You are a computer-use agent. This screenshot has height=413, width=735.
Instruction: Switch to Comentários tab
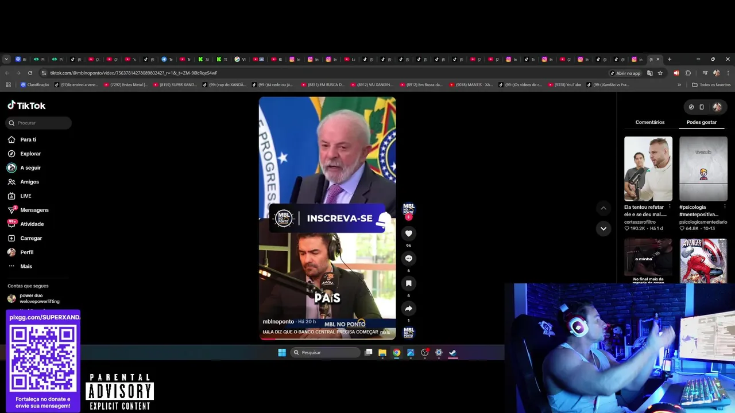[650, 122]
